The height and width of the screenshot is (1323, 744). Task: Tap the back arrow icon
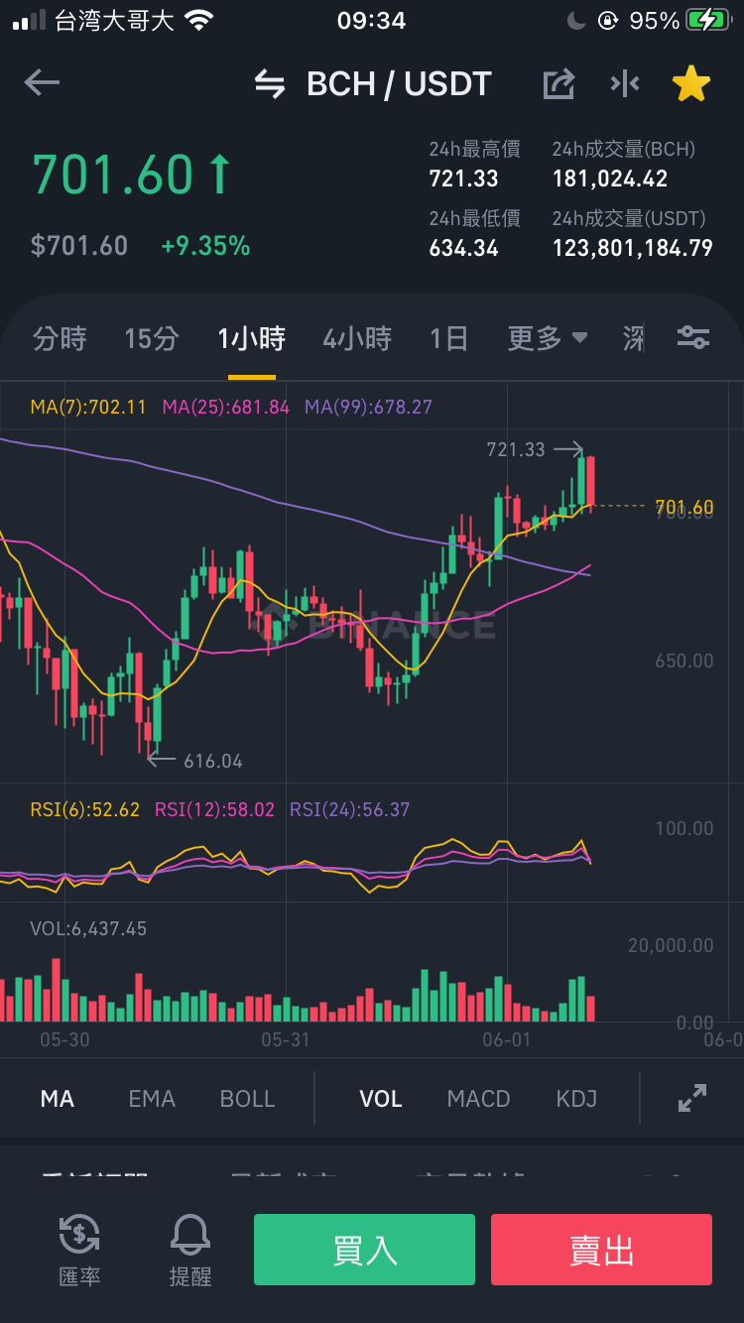coord(42,83)
